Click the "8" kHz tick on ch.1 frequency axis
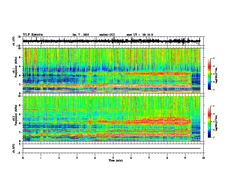Image resolution: width=229 pixels, height=177 pixels. [20, 57]
